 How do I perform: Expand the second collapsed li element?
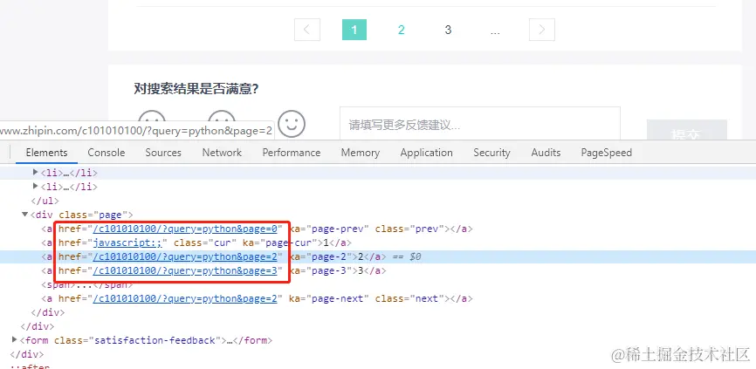[x=35, y=186]
